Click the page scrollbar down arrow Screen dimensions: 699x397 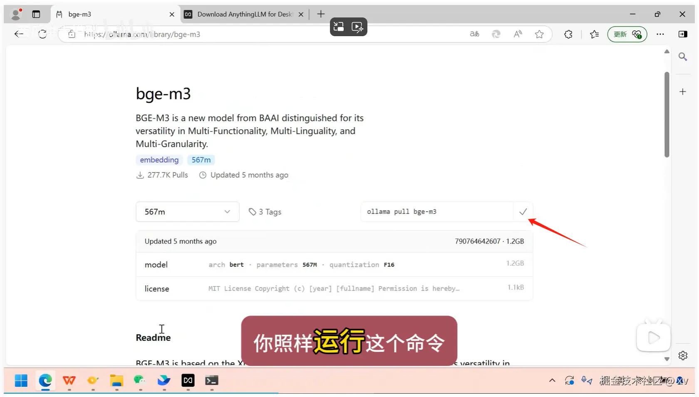667,359
